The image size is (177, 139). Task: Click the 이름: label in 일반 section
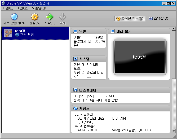tap(77, 37)
